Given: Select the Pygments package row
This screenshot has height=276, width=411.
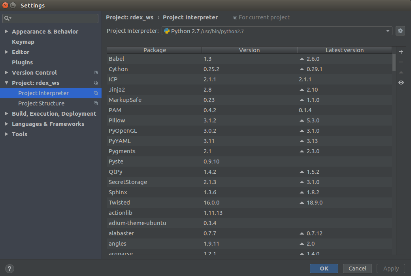Looking at the screenshot, I should [x=249, y=151].
